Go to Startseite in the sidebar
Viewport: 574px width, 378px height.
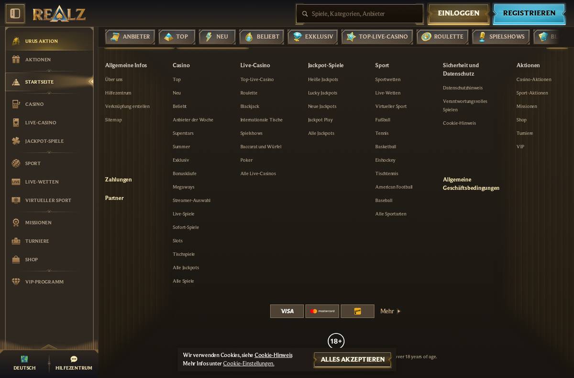click(49, 82)
